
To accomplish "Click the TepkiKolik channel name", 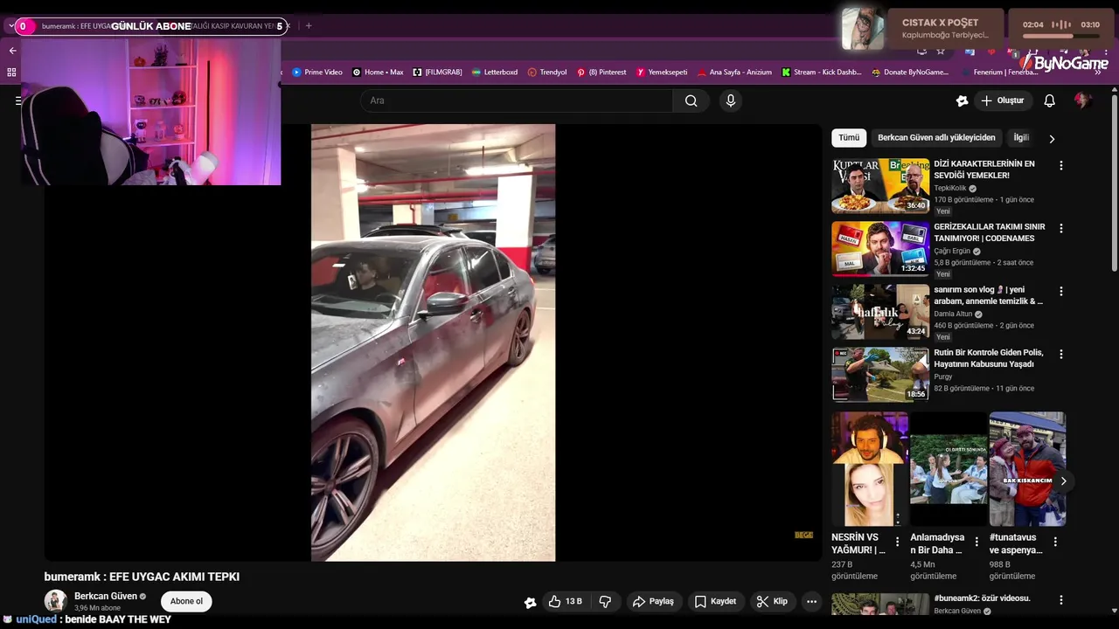I will [x=950, y=188].
